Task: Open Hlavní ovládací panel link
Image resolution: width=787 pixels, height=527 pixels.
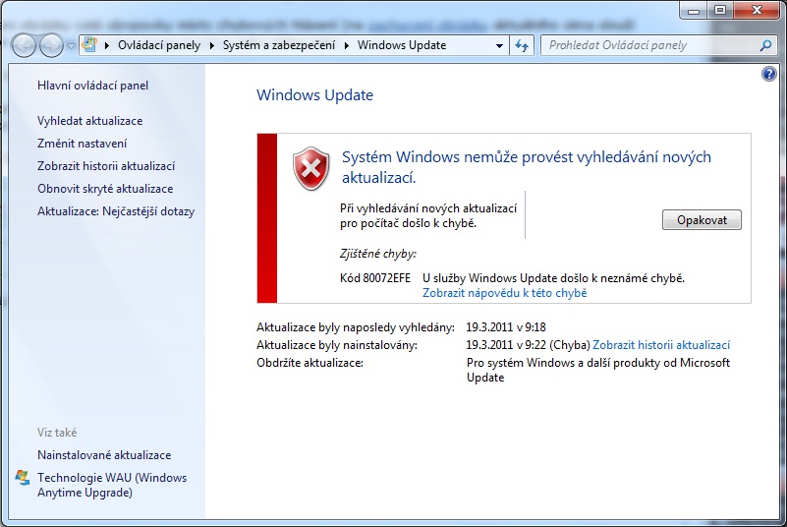Action: [93, 86]
